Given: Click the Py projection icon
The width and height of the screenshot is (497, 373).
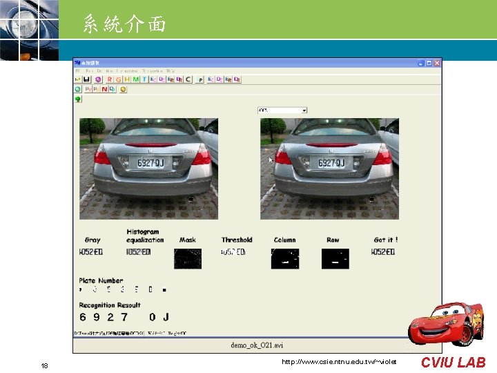Looking at the screenshot, I should click(x=88, y=89).
